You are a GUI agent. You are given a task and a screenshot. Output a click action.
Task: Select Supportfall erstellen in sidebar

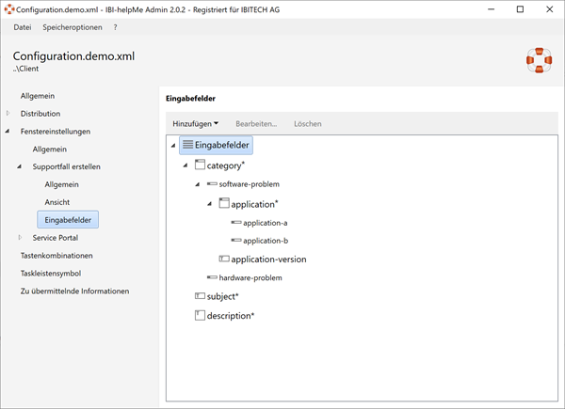tap(66, 166)
